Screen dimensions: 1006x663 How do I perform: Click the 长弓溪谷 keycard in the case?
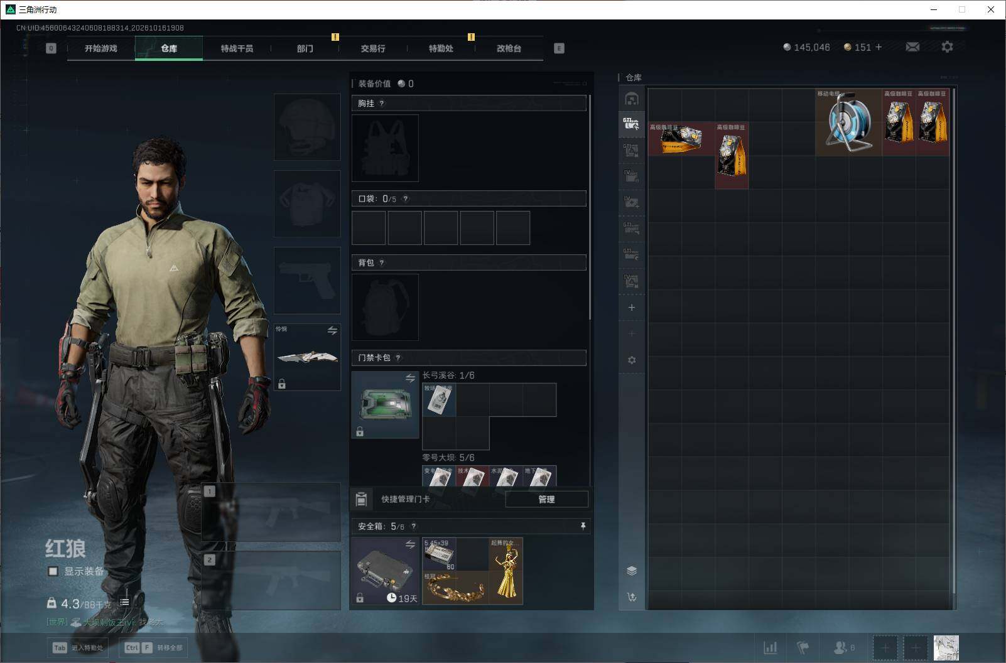(439, 400)
